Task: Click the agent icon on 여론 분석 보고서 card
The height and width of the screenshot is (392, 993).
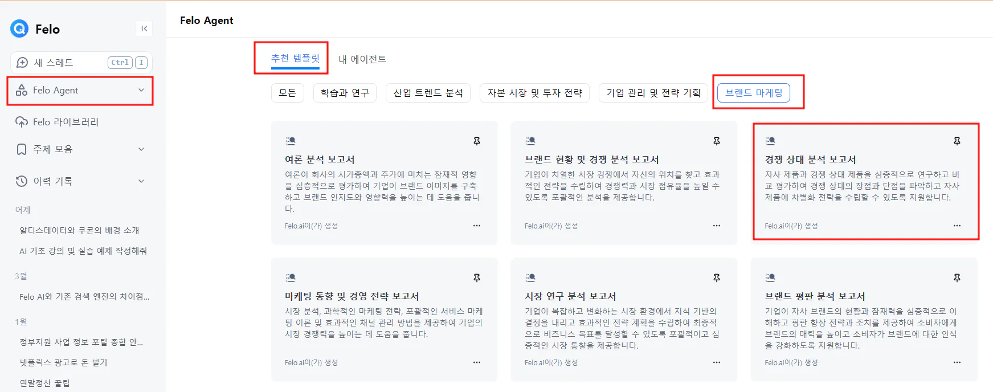Action: 291,141
